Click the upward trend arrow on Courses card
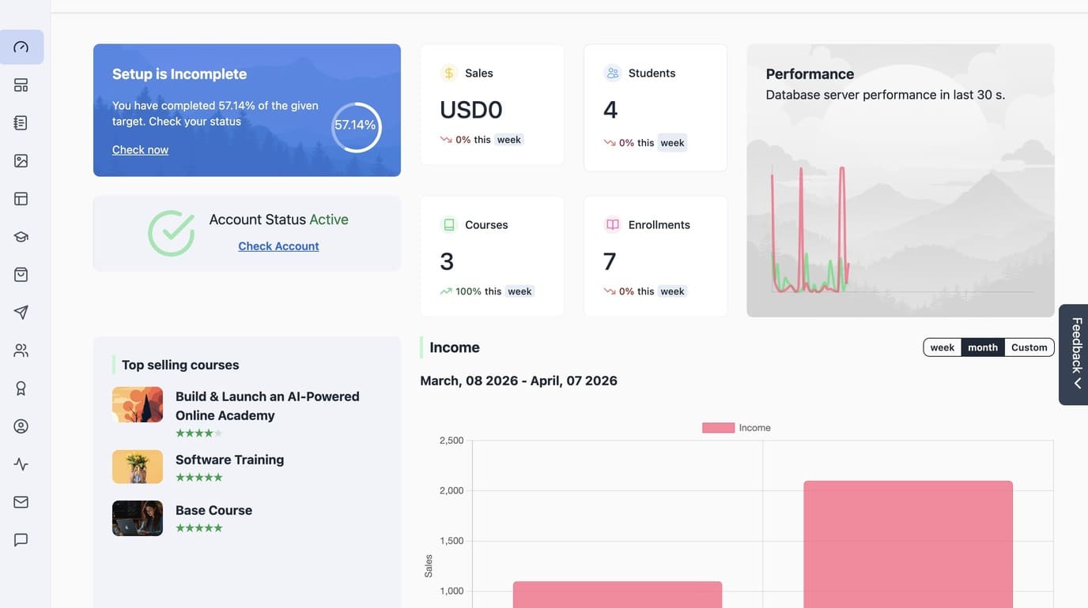The image size is (1088, 608). 446,291
